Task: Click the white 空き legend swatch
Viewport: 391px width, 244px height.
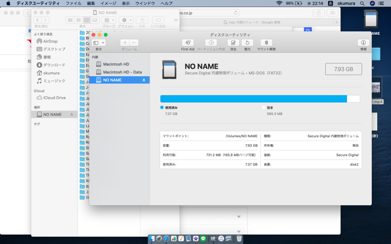Action: pyautogui.click(x=263, y=108)
